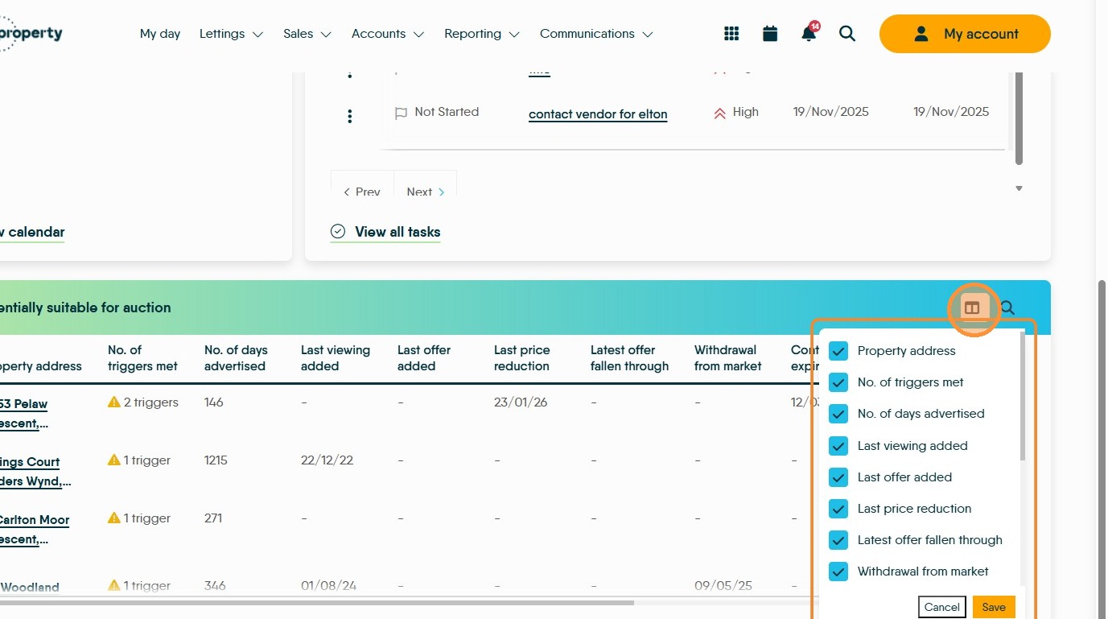Open the View all tasks link
Screen dimensions: 1108x619
[385, 232]
